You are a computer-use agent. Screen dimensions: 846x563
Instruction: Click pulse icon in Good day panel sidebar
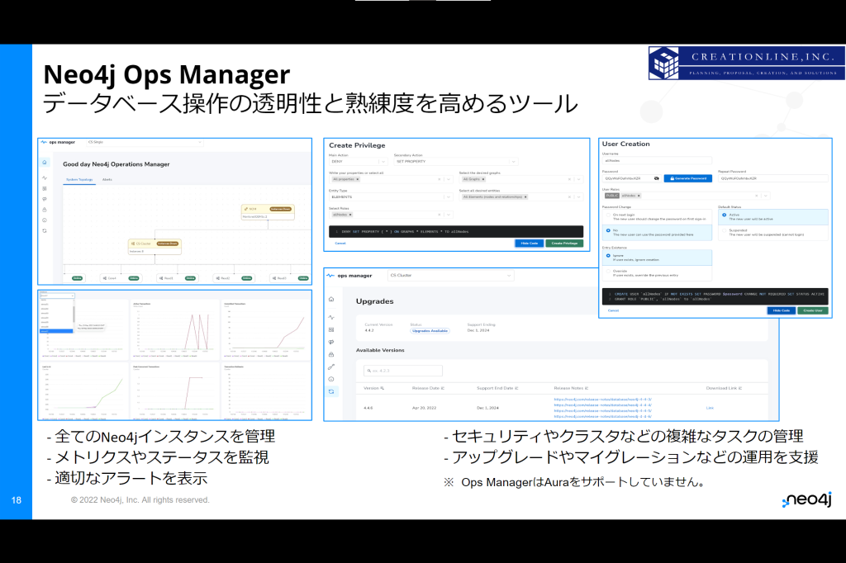pyautogui.click(x=45, y=177)
